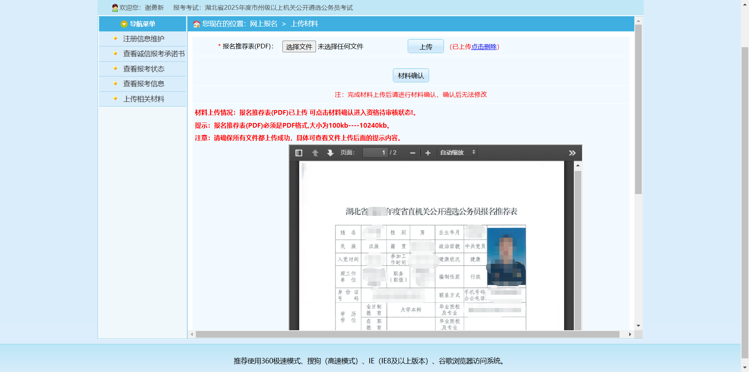Click the home icon in breadcrumb
The width and height of the screenshot is (749, 372).
pos(197,24)
